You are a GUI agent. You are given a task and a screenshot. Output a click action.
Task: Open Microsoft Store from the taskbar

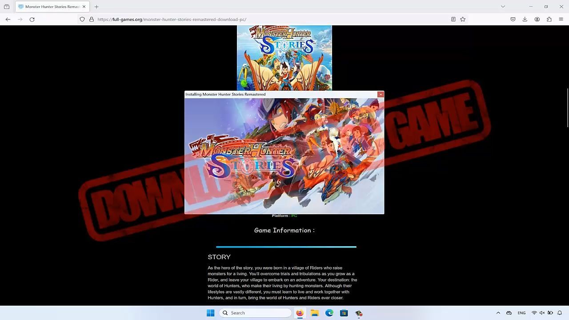coord(344,313)
